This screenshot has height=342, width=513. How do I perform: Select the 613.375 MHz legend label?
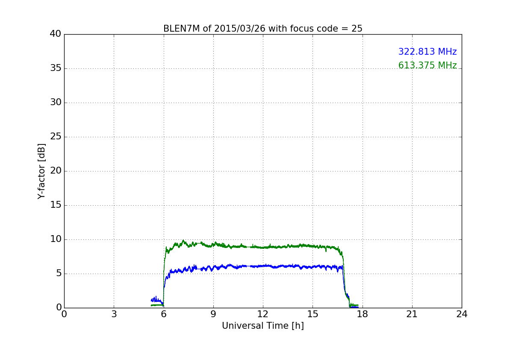coord(427,65)
